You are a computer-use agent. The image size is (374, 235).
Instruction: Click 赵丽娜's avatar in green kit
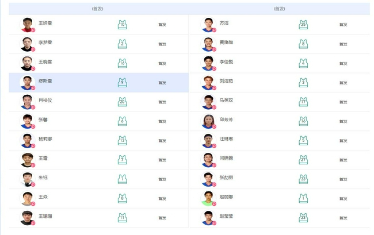tap(207, 198)
